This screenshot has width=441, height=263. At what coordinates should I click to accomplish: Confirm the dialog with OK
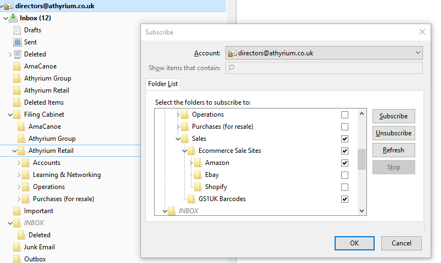click(x=354, y=243)
